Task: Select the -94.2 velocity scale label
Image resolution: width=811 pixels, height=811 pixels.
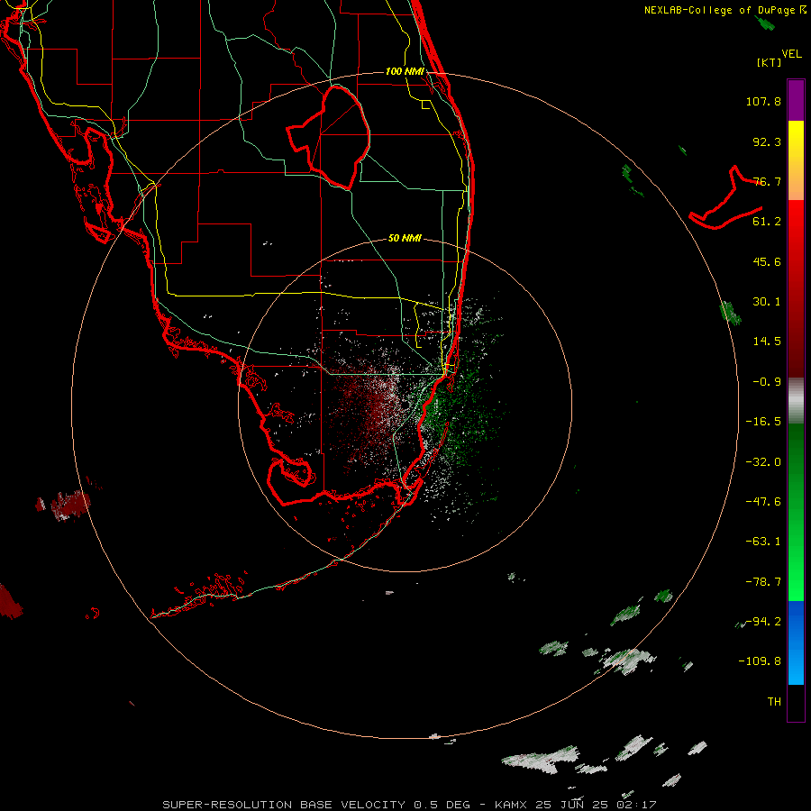Action: point(763,622)
